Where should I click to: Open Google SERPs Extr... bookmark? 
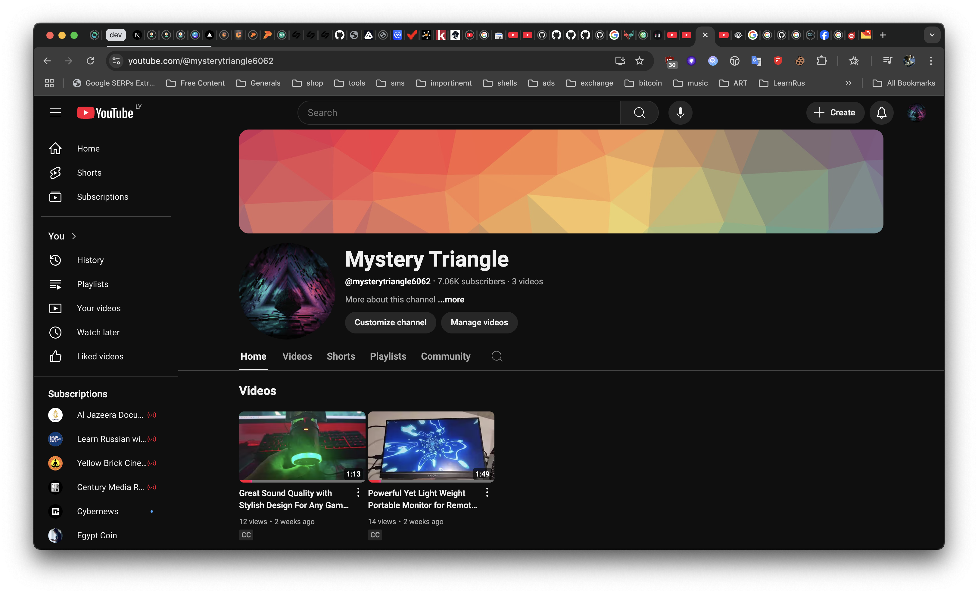point(114,83)
